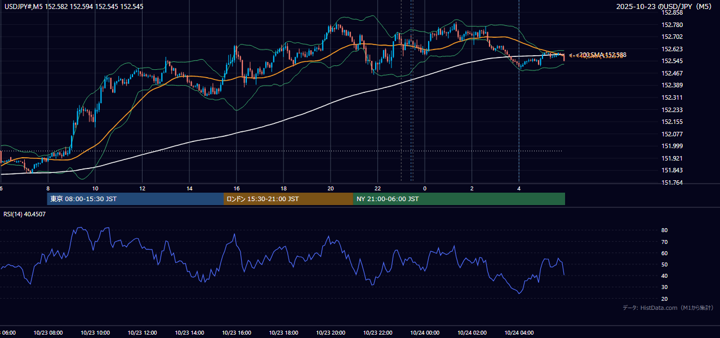Click price axis label 152.623

pos(672,49)
